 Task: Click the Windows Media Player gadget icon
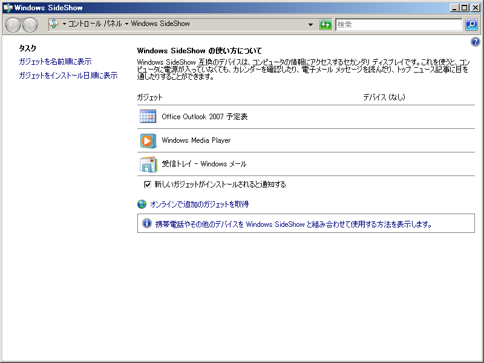pos(148,140)
